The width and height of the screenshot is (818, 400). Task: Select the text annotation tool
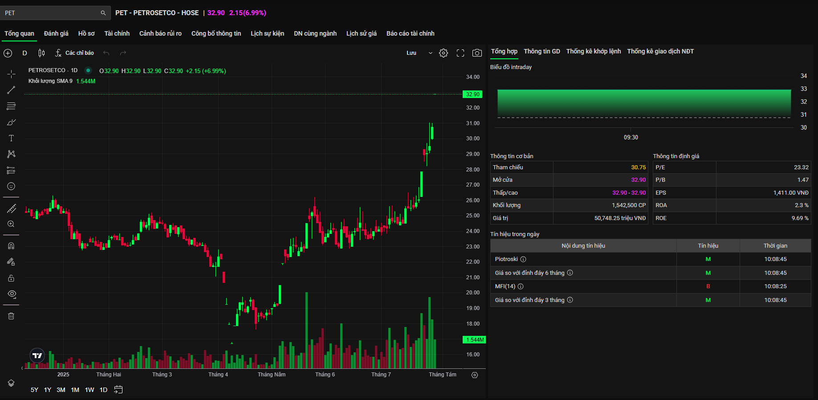coord(11,138)
